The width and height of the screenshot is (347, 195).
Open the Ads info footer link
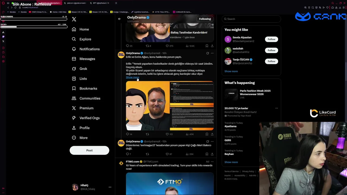click(x=252, y=175)
